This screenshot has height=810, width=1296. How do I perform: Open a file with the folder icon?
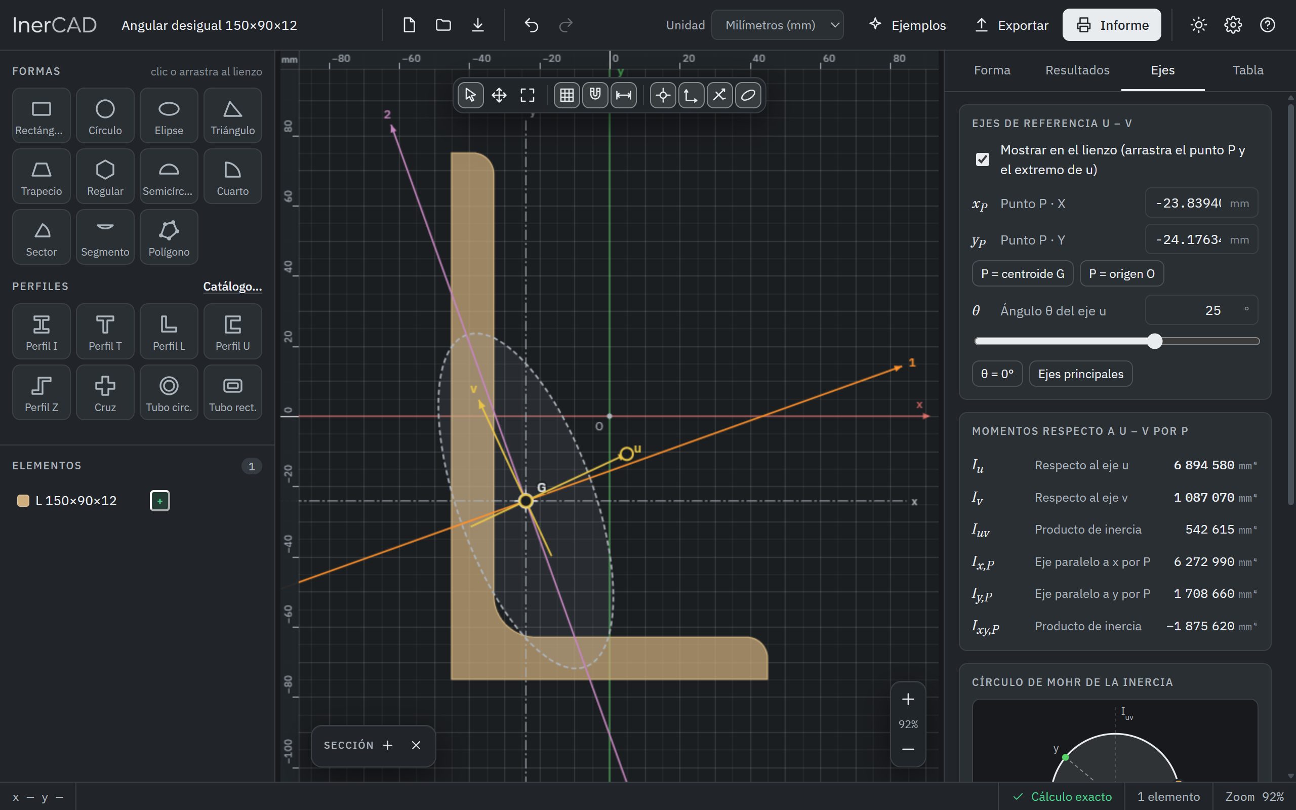point(443,25)
